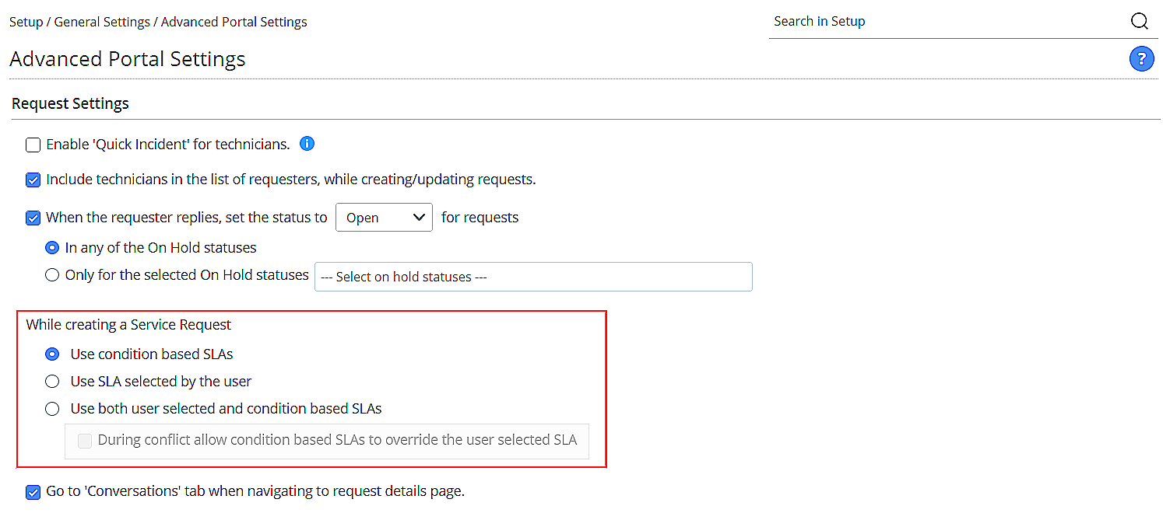
Task: Enable the 'Quick Incident' for technicians checkbox
Action: tap(33, 145)
